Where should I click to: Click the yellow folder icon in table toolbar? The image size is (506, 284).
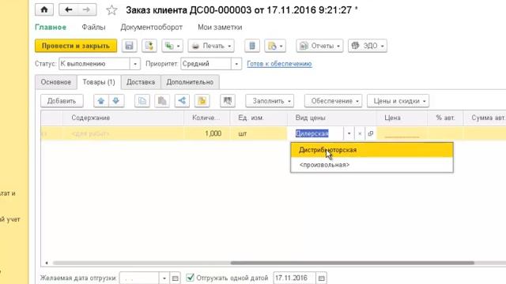pos(202,101)
